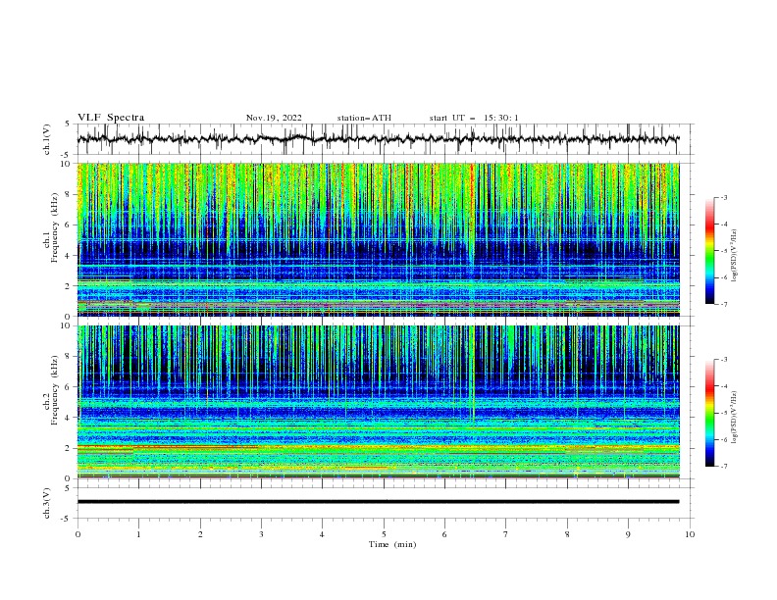Click the ch.3 flat black voltage trace
This screenshot has height=600, width=777.
pyautogui.click(x=379, y=502)
